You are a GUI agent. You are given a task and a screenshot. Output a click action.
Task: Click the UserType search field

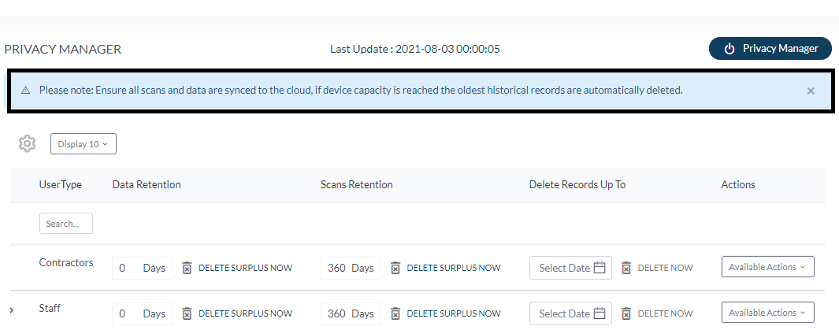(66, 224)
